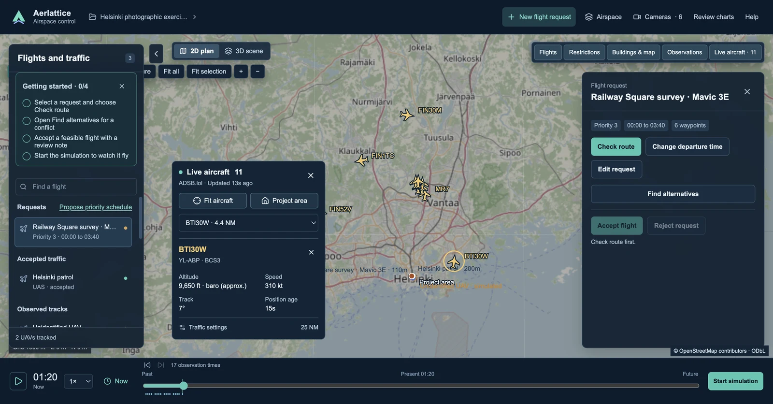Open Propose priority schedule link
773x404 pixels.
tap(96, 207)
